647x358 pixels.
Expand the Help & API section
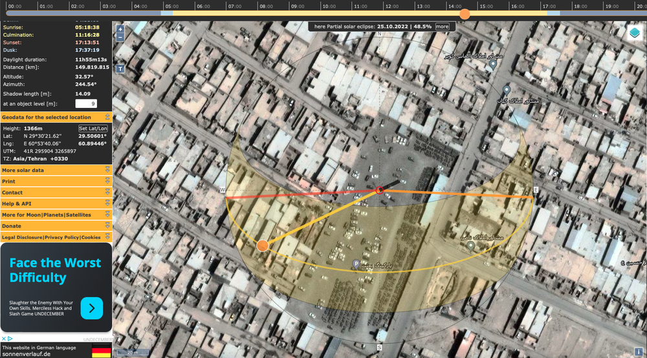click(56, 204)
